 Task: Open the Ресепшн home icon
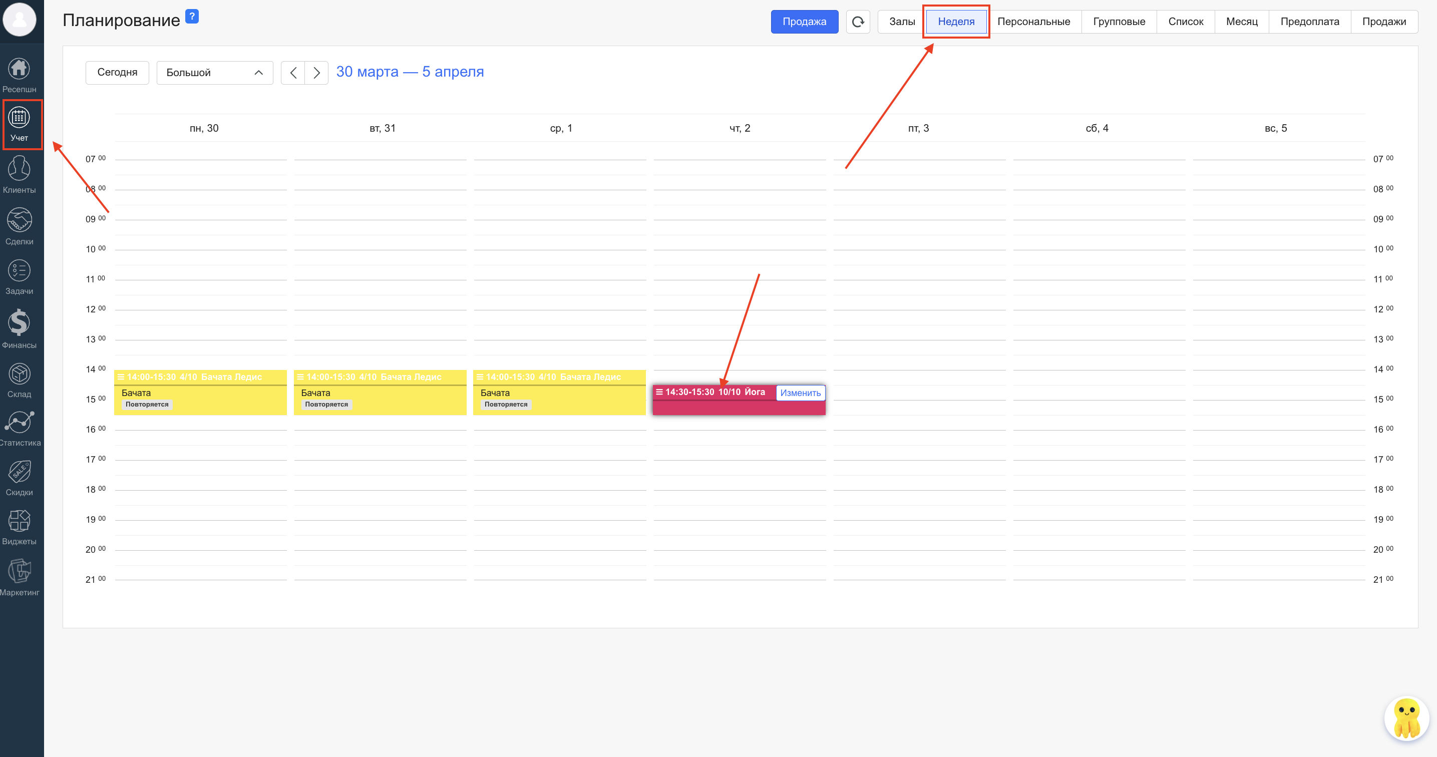(x=19, y=70)
